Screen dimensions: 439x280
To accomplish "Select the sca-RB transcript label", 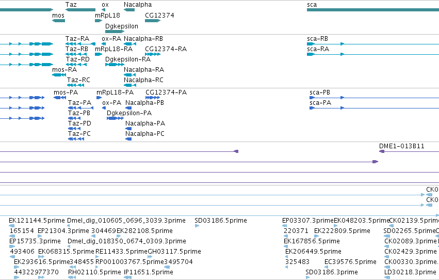I will click(x=317, y=39).
